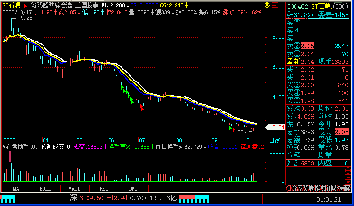Click the 换手率% :0.658 reading
The height and width of the screenshot is (206, 354).
129,147
